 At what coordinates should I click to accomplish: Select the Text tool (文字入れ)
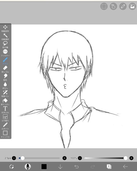(x=5, y=110)
